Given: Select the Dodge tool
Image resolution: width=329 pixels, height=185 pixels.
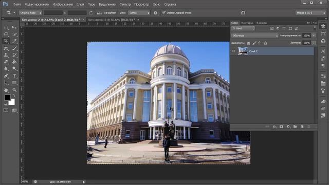Looking at the screenshot, I should pyautogui.click(x=14, y=68).
